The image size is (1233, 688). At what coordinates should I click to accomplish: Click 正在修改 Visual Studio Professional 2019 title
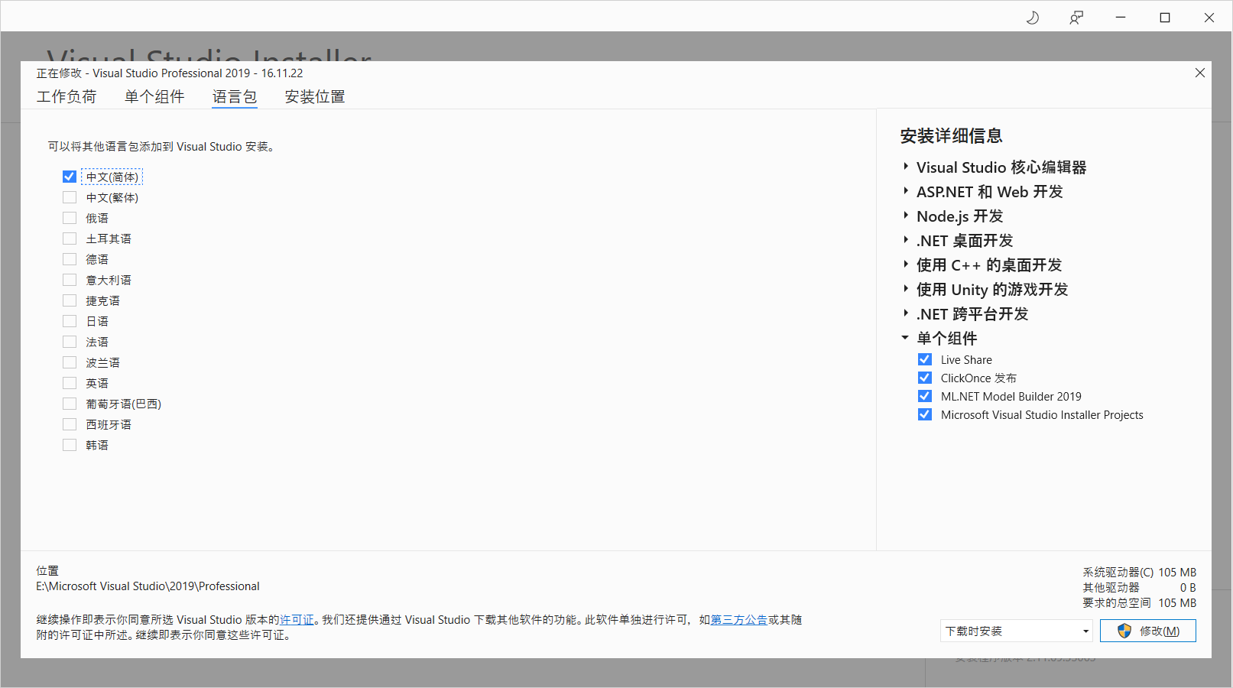pos(170,73)
